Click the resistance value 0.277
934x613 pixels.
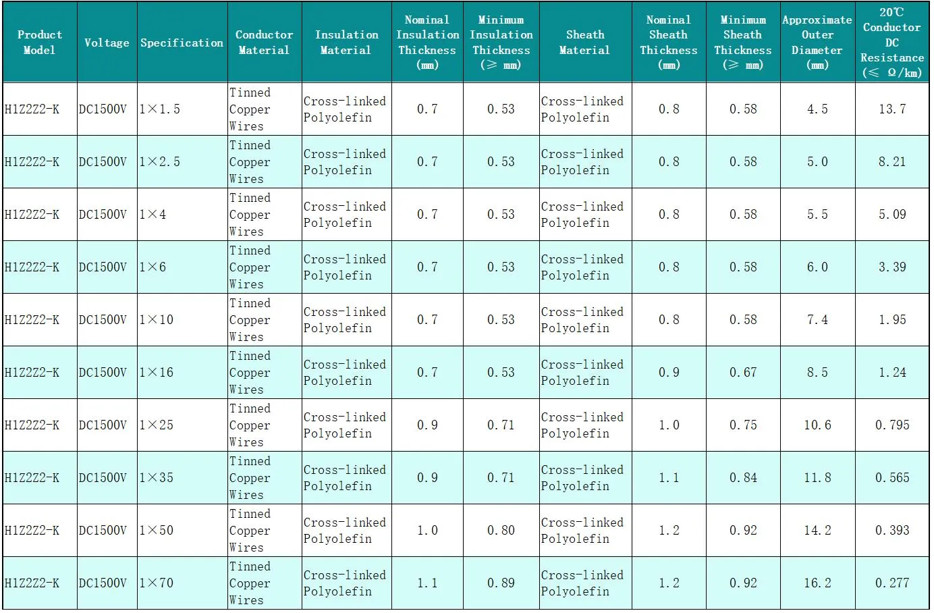(892, 583)
